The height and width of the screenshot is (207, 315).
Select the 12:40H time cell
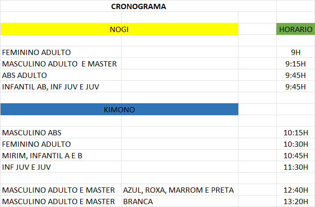point(295,190)
